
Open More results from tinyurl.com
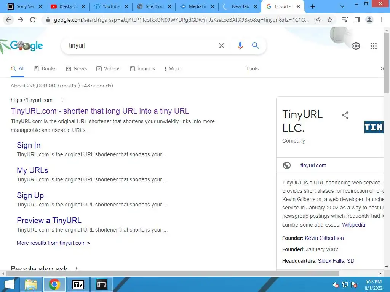coord(53,243)
